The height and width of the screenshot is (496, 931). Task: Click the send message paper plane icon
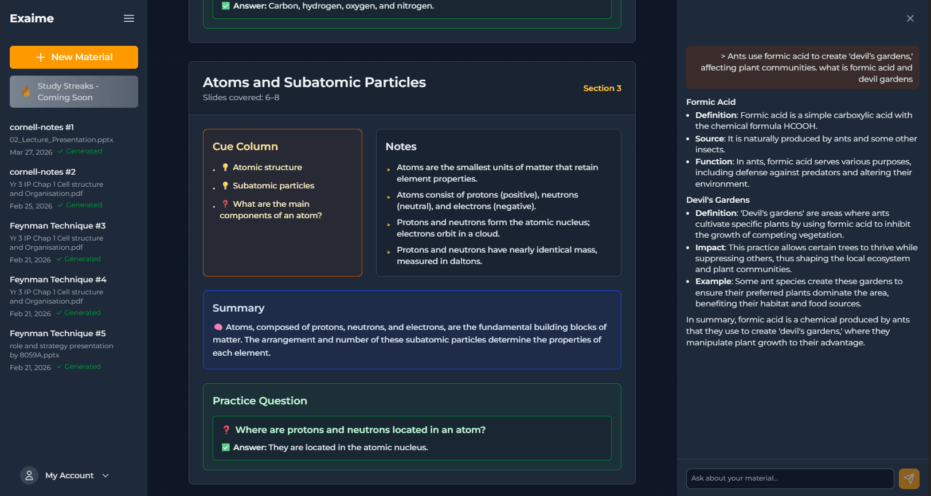pyautogui.click(x=909, y=479)
